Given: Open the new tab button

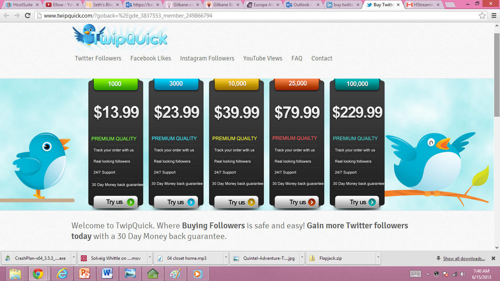Looking at the screenshot, I should tap(450, 5).
